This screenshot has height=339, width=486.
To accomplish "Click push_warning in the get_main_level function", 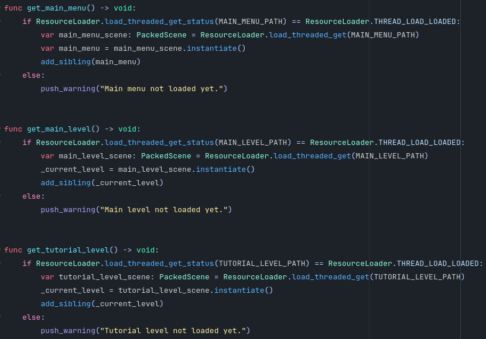I will pos(68,210).
